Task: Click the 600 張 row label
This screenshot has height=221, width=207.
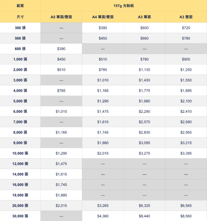Action: click(x=20, y=49)
